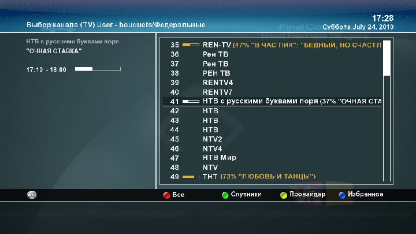Show all channels via Все label
This screenshot has height=234, width=416.
(178, 195)
